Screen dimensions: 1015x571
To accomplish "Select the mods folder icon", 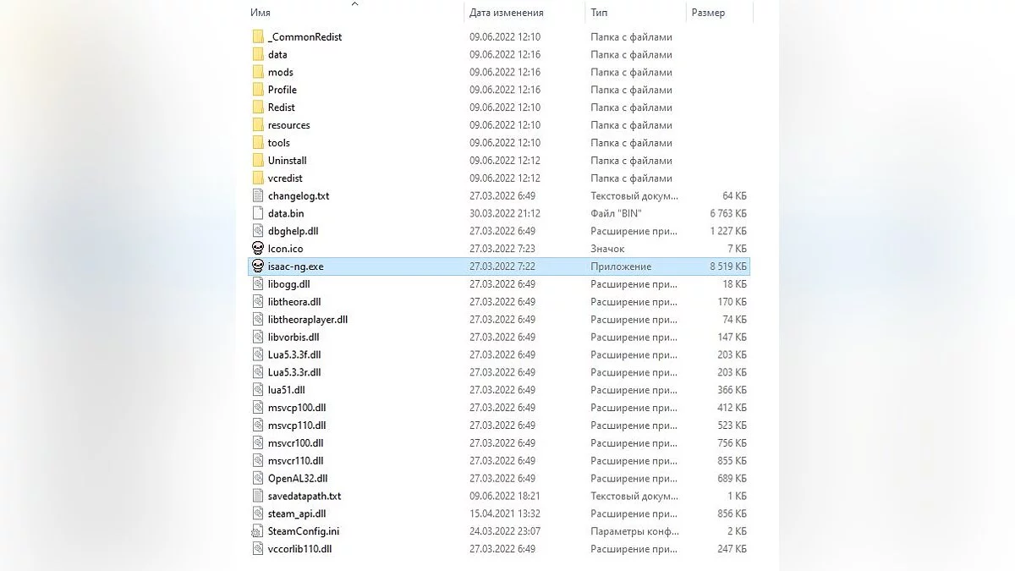I will pos(259,73).
